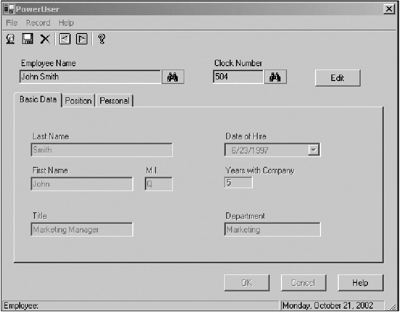Click the Clock Number input field
Screen dimensions: 400x313
tap(238, 77)
